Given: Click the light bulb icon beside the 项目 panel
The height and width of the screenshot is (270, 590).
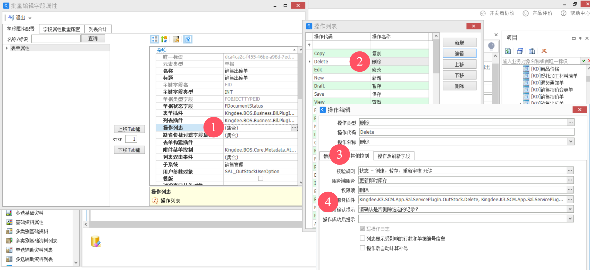Looking at the screenshot, I should tap(491, 46).
